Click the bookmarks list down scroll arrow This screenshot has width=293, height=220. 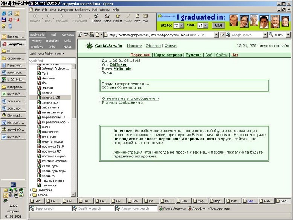pos(73,194)
